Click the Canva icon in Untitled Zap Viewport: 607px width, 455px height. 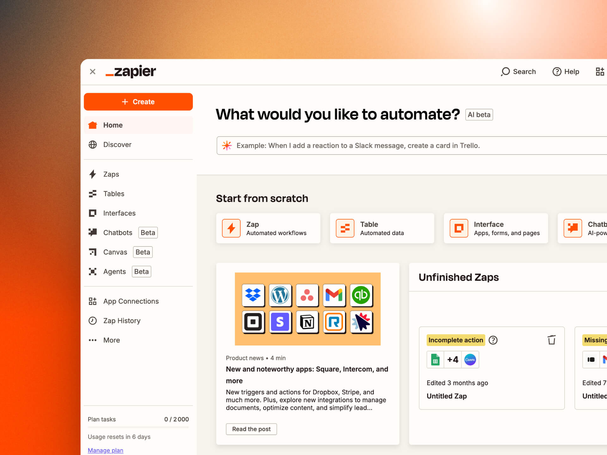(470, 360)
